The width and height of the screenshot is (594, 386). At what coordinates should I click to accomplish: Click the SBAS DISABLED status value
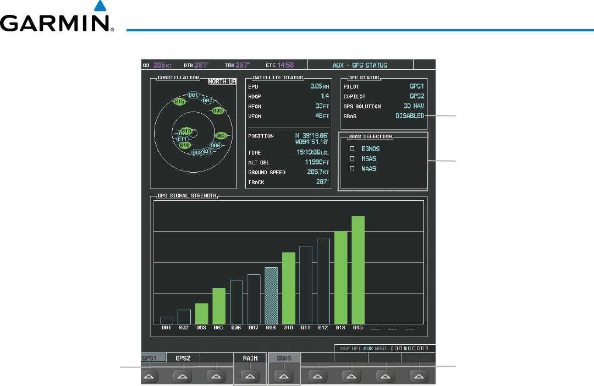(410, 116)
